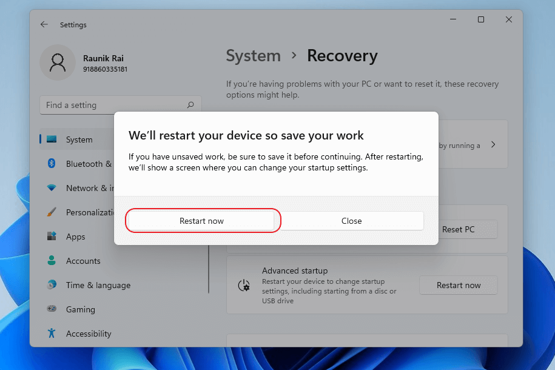Screen dimensions: 555x370
Task: Click the Advanced startup power-gear icon
Action: click(x=244, y=285)
